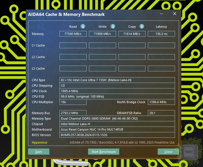Screen dimensions: 203x167
Task: Click Memory Latency value 136.3 ns
Action: (161, 34)
